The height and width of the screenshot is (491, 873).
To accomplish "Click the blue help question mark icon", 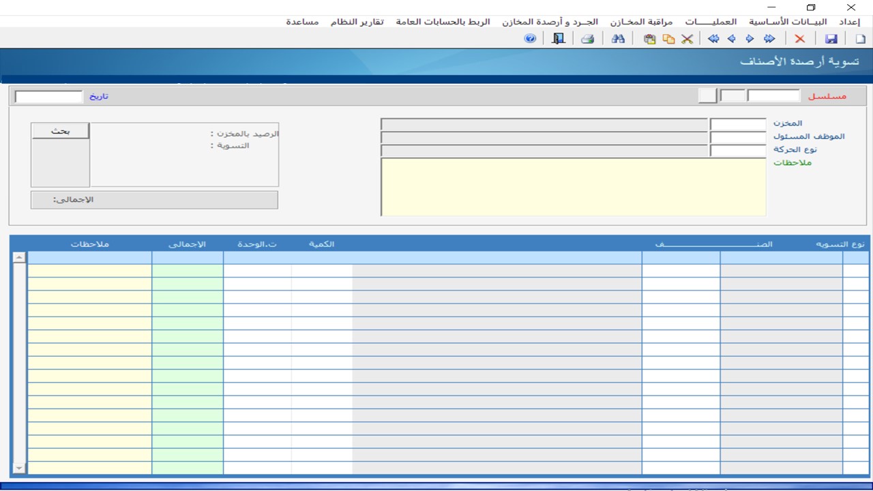I will click(530, 39).
